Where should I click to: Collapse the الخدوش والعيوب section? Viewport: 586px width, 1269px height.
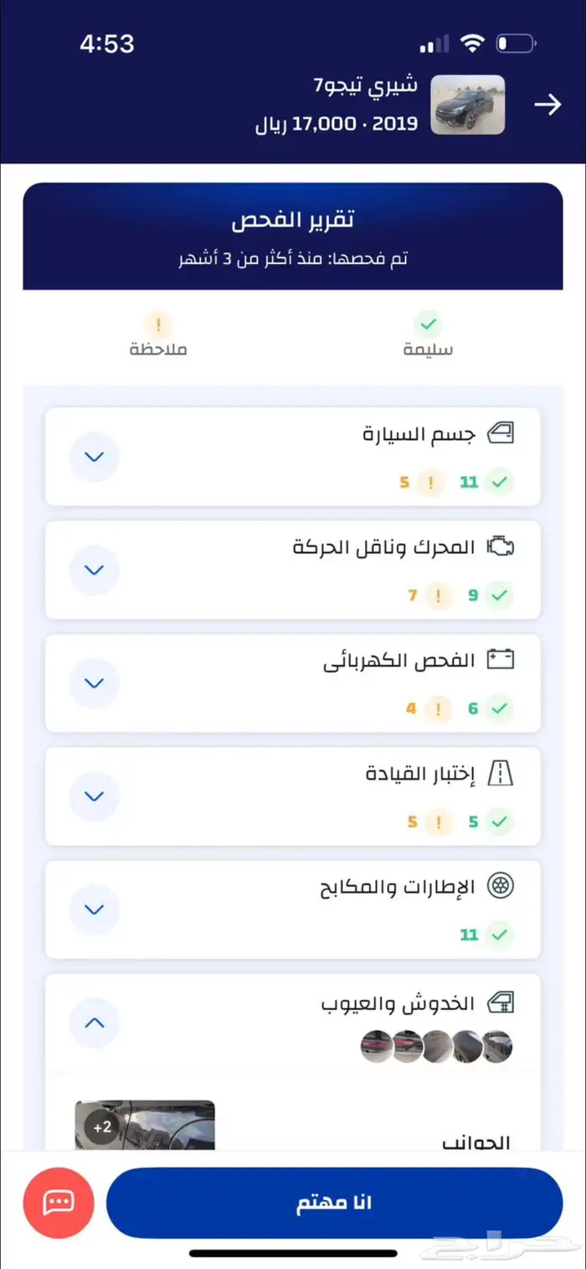95,1023
